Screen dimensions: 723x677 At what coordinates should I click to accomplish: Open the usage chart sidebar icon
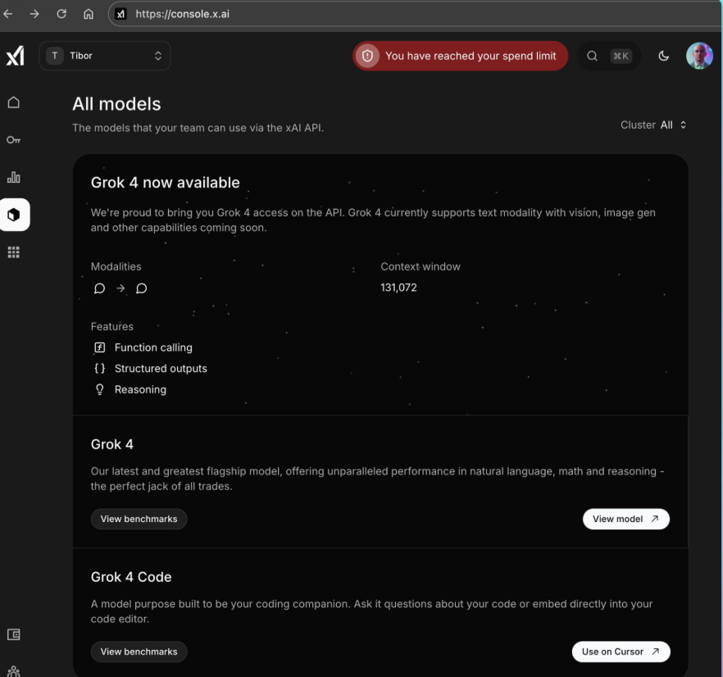coord(13,177)
